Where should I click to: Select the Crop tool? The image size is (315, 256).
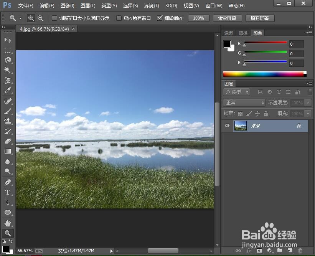pos(8,80)
